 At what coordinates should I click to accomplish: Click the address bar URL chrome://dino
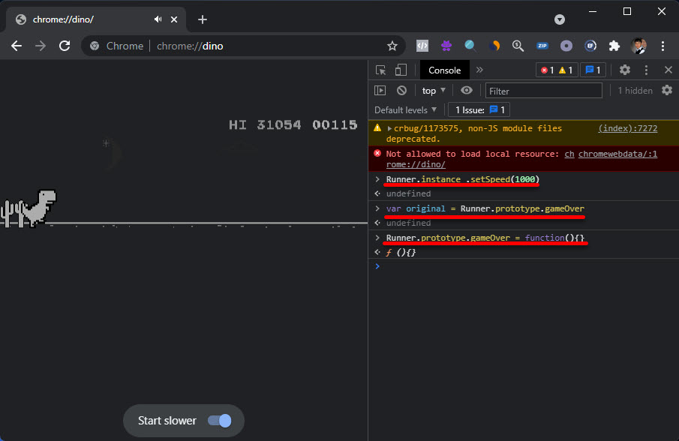coord(190,46)
